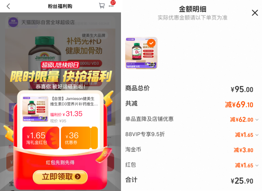Click the 立即领取 button

click(x=60, y=177)
